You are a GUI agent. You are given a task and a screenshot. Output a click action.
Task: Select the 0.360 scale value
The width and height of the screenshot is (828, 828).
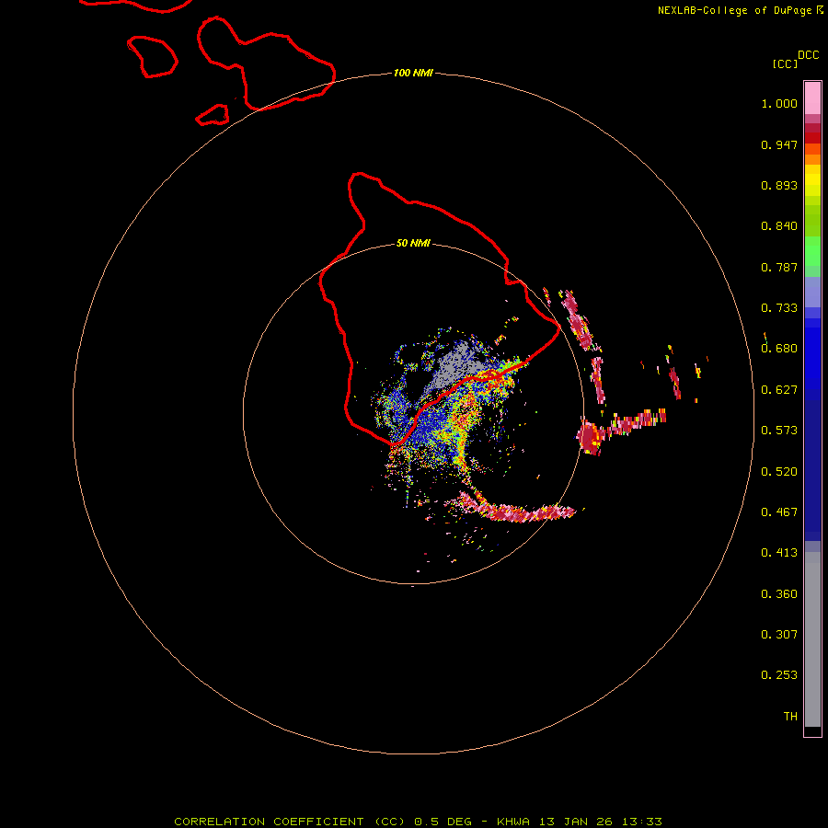tap(779, 594)
